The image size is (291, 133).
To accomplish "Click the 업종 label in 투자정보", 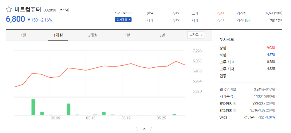I will (x=223, y=76).
